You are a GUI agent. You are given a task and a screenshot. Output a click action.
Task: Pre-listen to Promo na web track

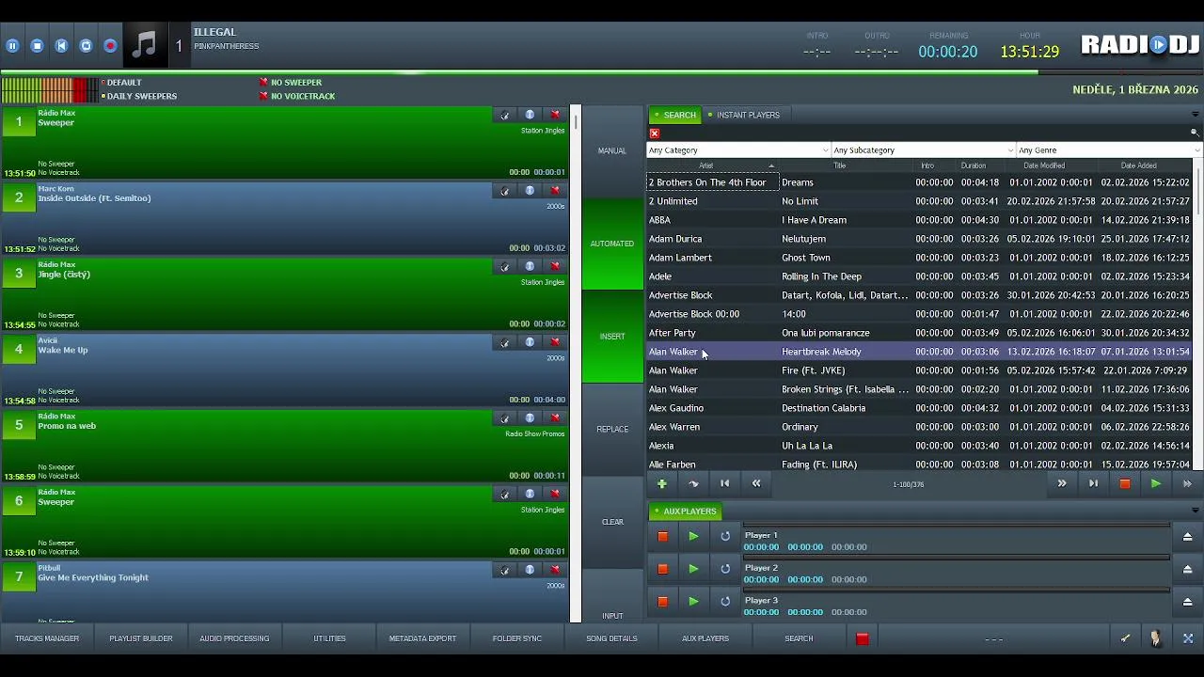(505, 418)
